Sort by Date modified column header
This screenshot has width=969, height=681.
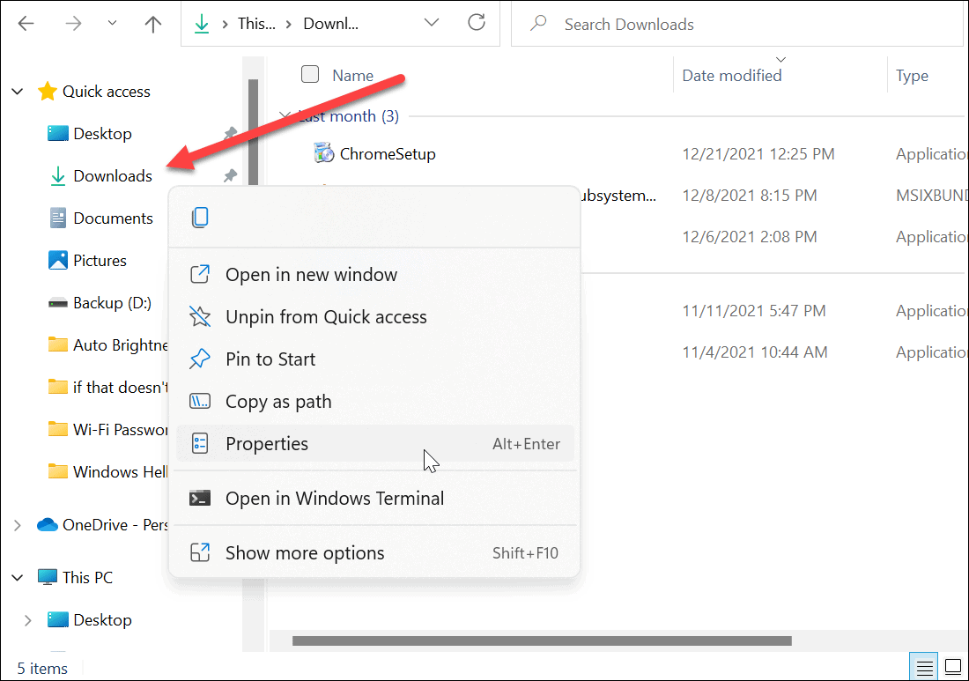click(731, 76)
